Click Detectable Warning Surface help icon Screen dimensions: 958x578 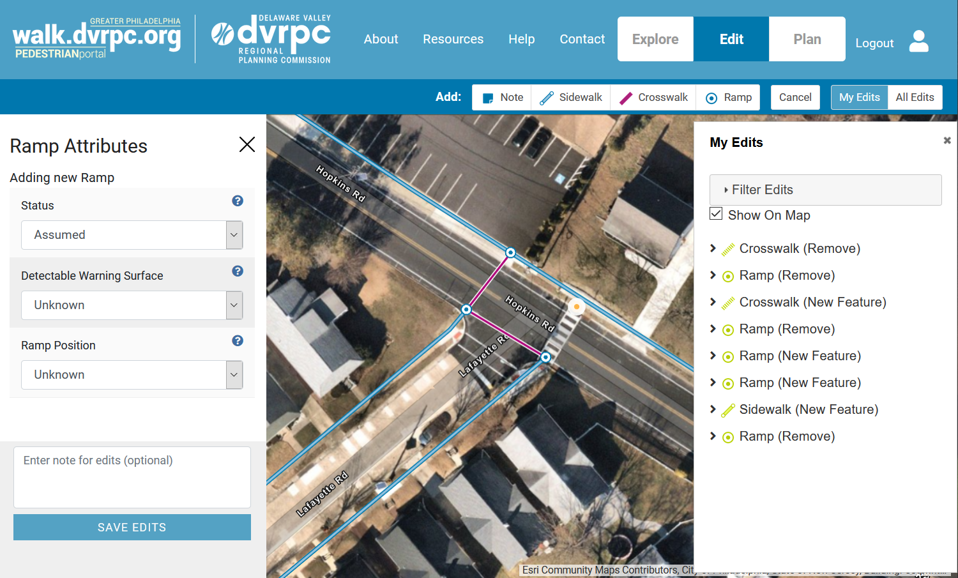click(238, 271)
